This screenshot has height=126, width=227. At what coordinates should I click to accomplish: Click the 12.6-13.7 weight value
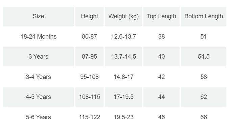(123, 37)
